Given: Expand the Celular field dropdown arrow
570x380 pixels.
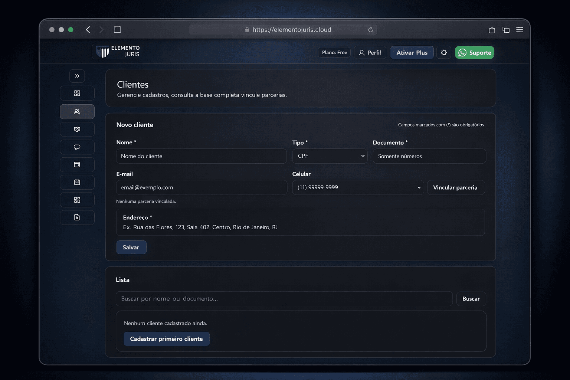Looking at the screenshot, I should tap(419, 188).
